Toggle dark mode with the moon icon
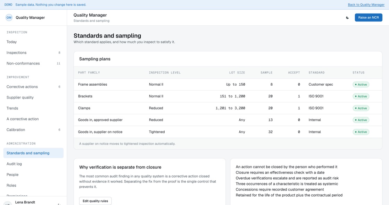Image resolution: width=389 pixels, height=205 pixels. [x=347, y=18]
